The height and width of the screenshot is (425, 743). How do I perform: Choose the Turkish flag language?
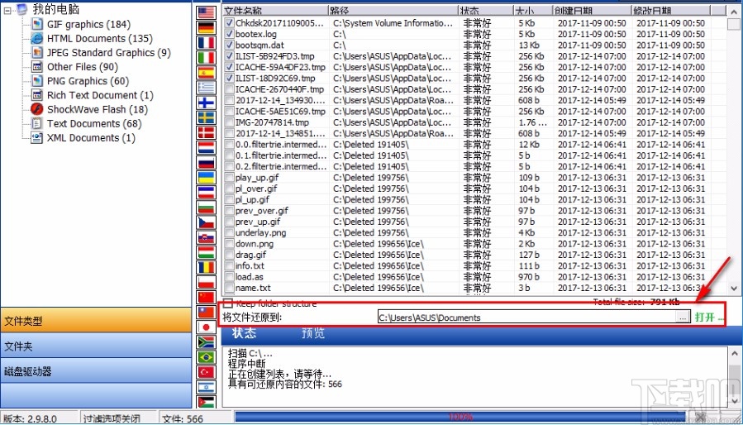tap(207, 372)
